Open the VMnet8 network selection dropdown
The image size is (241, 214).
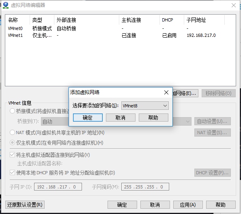click(x=145, y=106)
